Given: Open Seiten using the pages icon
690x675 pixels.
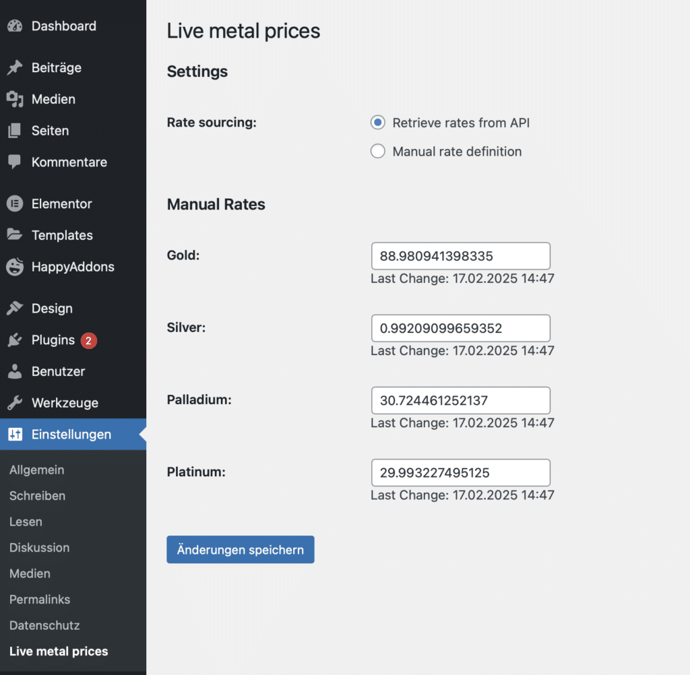Looking at the screenshot, I should click(x=15, y=131).
